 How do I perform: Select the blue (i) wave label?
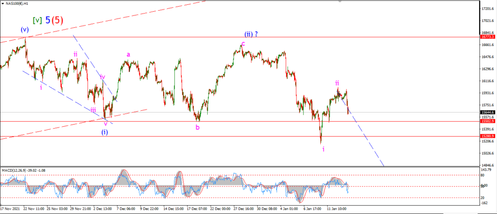tap(105, 132)
